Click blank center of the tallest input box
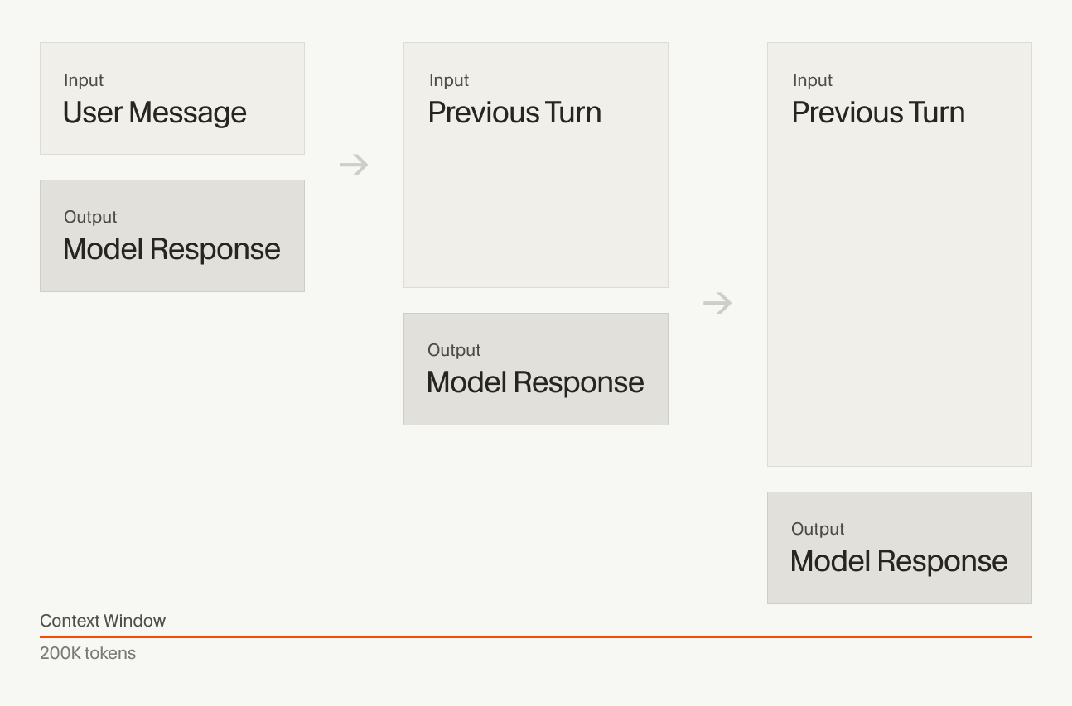The image size is (1072, 706). [x=899, y=290]
